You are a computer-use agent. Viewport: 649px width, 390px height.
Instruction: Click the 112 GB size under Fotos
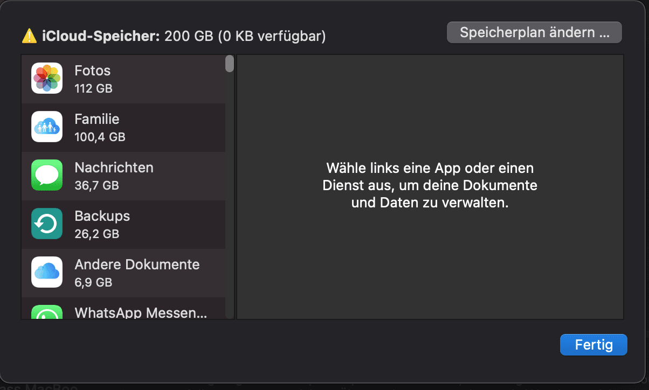[94, 88]
